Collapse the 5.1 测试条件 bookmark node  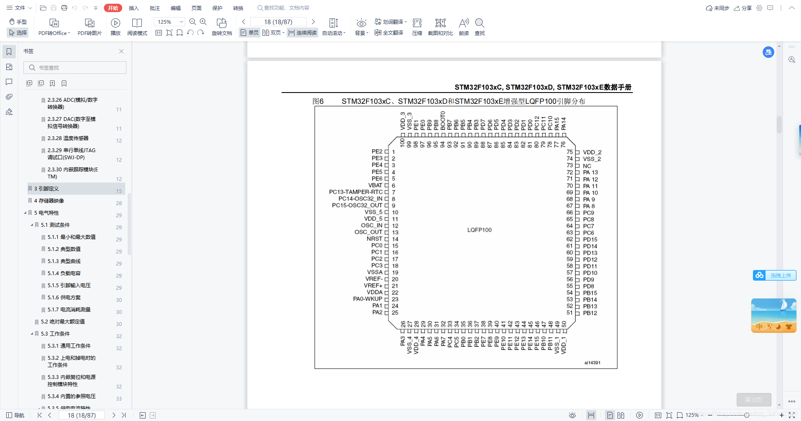[32, 225]
